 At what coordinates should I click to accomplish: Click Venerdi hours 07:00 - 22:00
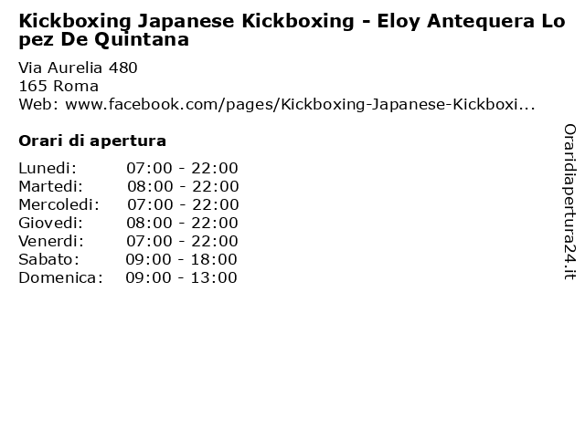click(x=182, y=241)
